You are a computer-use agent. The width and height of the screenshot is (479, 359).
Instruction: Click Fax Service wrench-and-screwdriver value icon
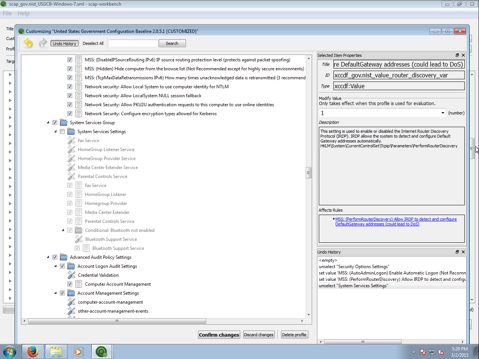pyautogui.click(x=71, y=141)
